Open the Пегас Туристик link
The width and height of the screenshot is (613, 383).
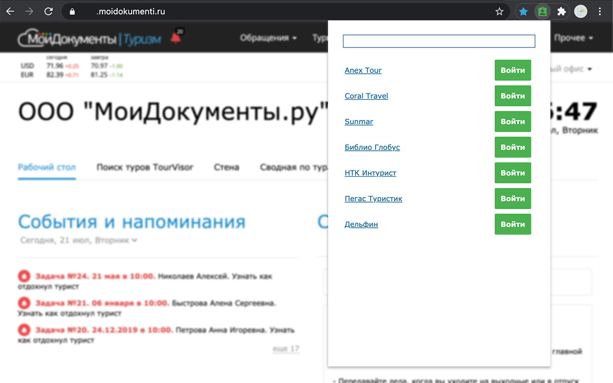(374, 199)
